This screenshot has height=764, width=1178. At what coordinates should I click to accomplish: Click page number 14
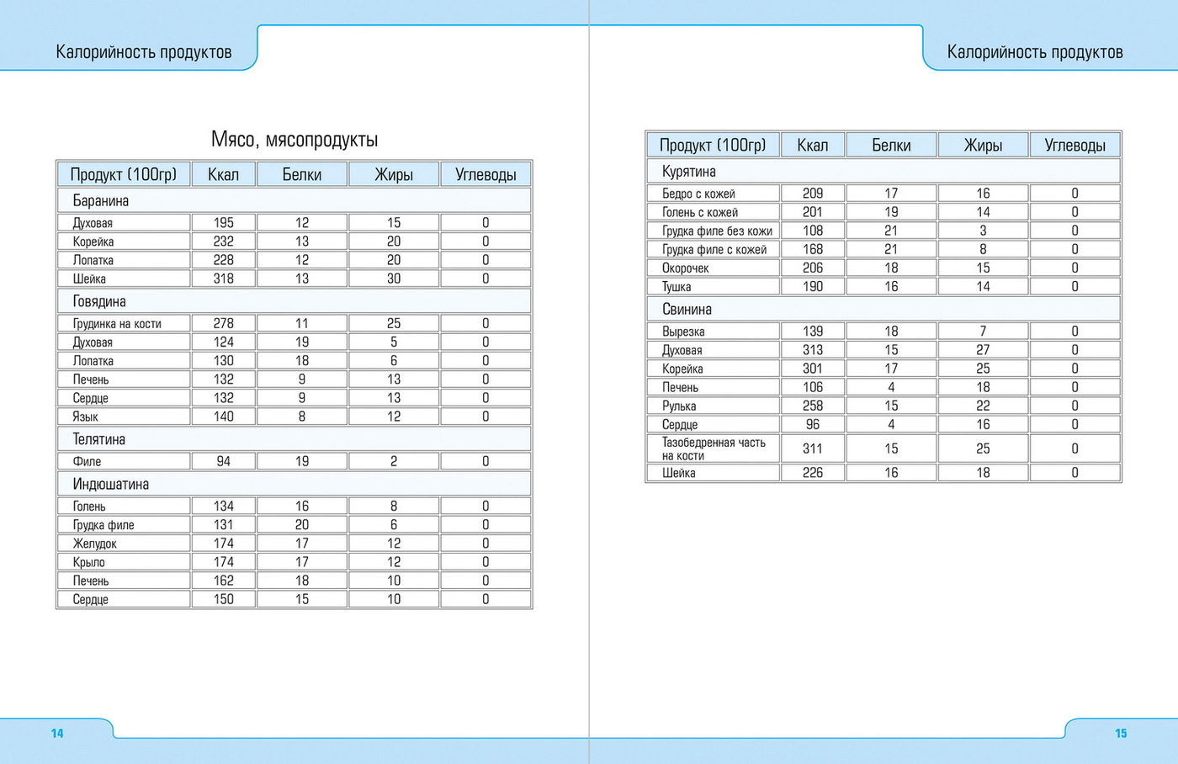tap(57, 734)
